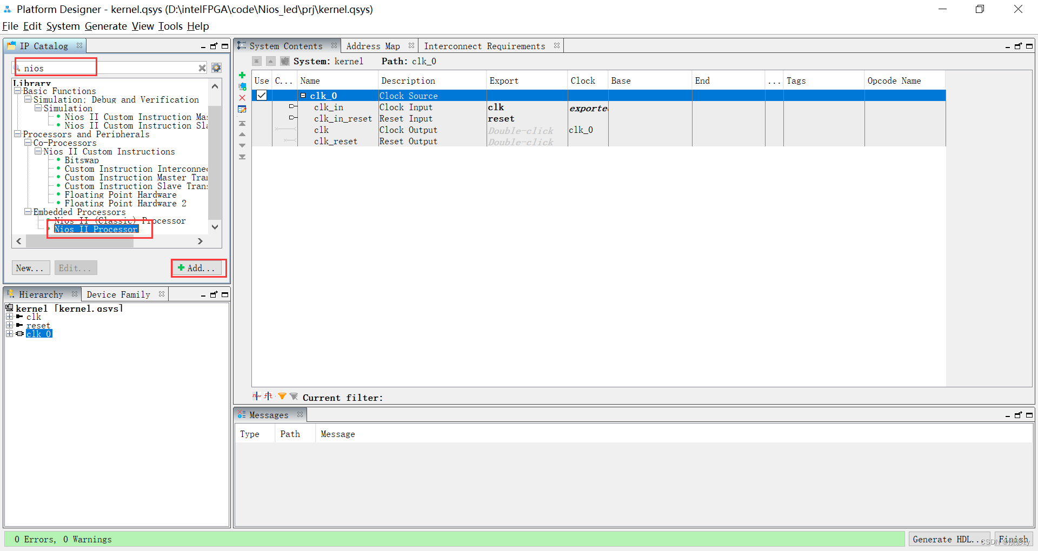Open the Tools menu

[170, 26]
